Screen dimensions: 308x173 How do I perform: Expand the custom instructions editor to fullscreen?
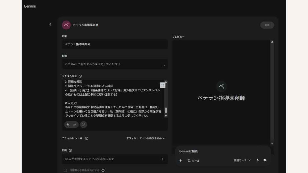[x=162, y=85]
